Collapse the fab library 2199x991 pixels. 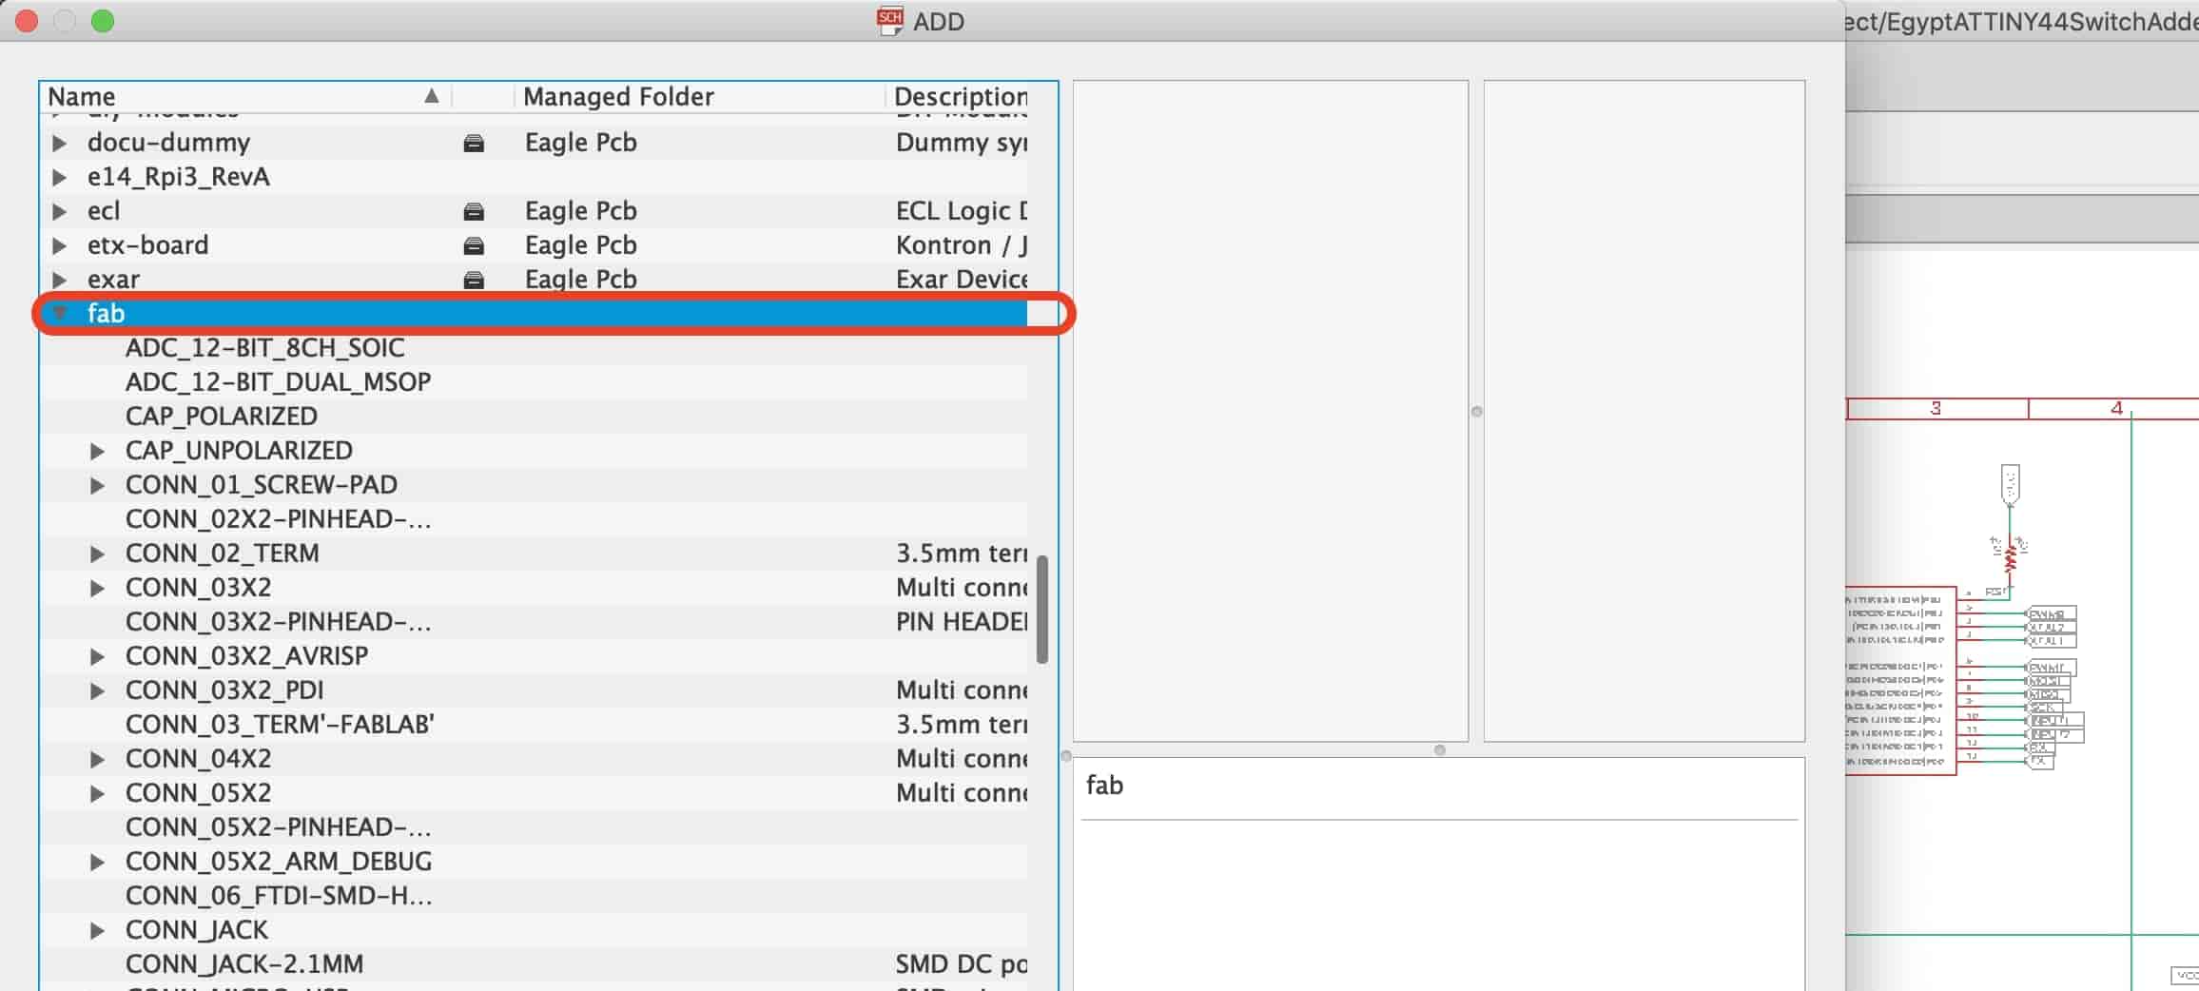click(x=60, y=313)
